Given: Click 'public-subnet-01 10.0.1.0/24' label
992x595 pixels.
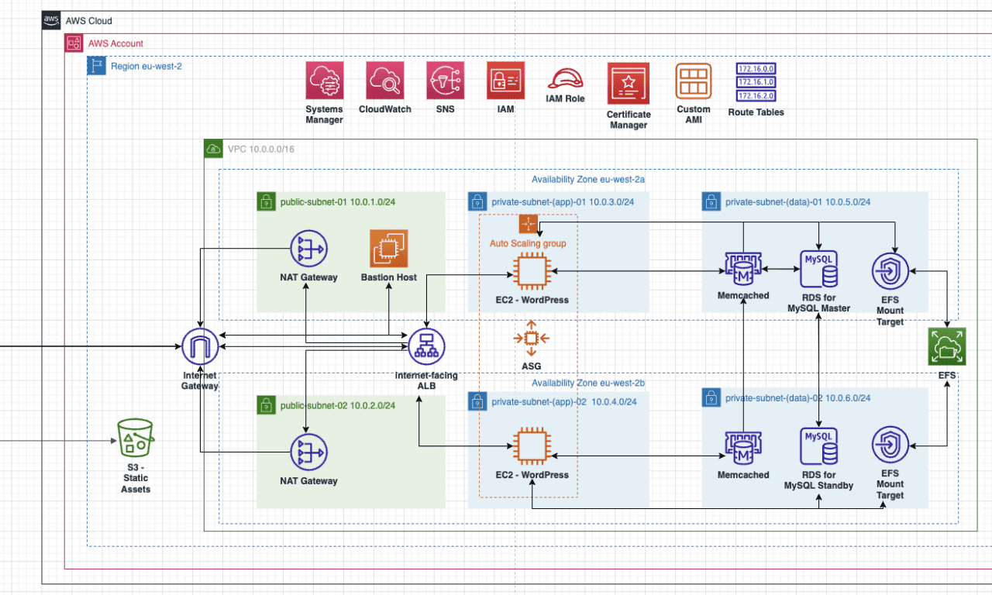Looking at the screenshot, I should coord(337,202).
